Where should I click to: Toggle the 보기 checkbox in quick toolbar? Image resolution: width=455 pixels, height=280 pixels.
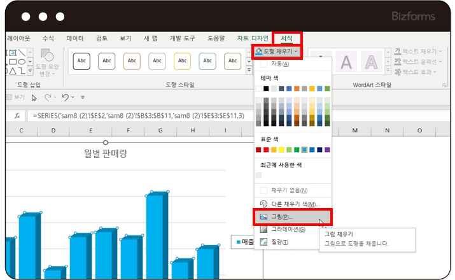tap(9, 97)
